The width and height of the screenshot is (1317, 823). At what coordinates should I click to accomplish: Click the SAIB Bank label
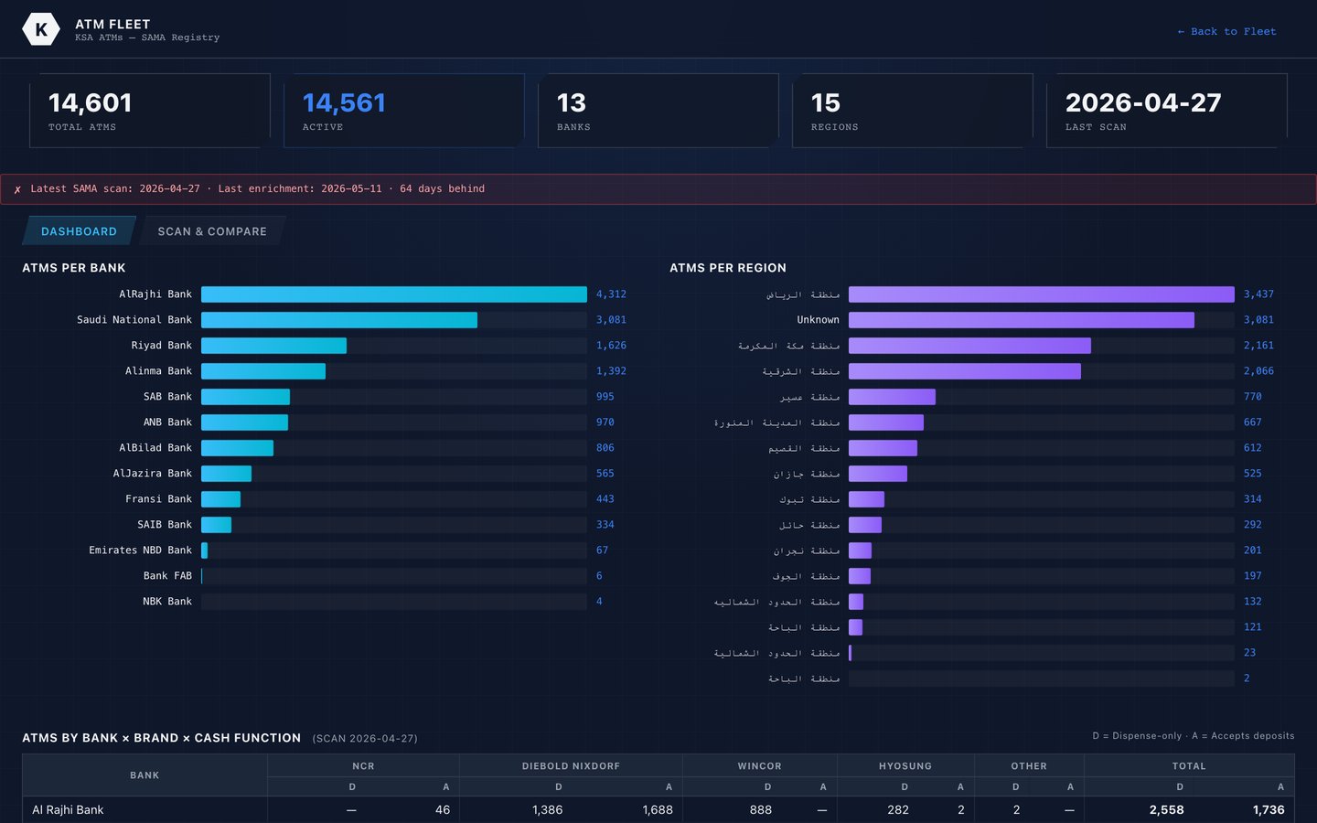(x=165, y=525)
